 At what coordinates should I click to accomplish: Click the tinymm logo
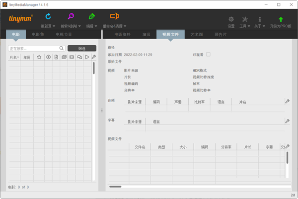coord(21,18)
